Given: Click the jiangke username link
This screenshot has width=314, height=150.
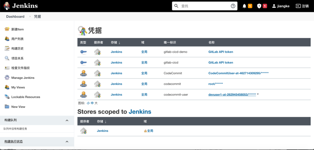Looking at the screenshot, I should click(283, 6).
